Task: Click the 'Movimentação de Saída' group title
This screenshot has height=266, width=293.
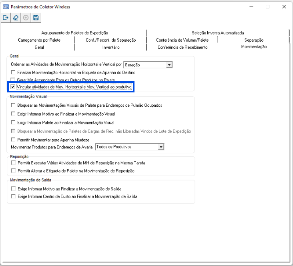Action: 30,180
